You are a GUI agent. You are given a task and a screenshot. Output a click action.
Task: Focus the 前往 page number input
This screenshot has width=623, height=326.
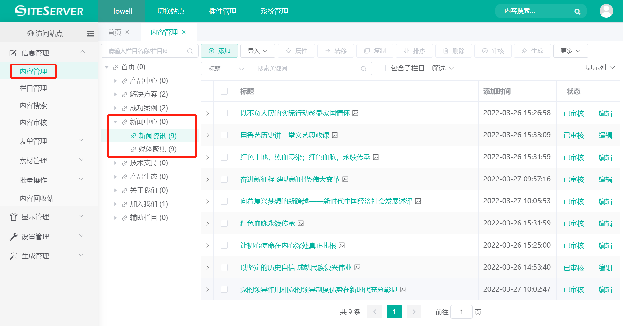tap(461, 312)
